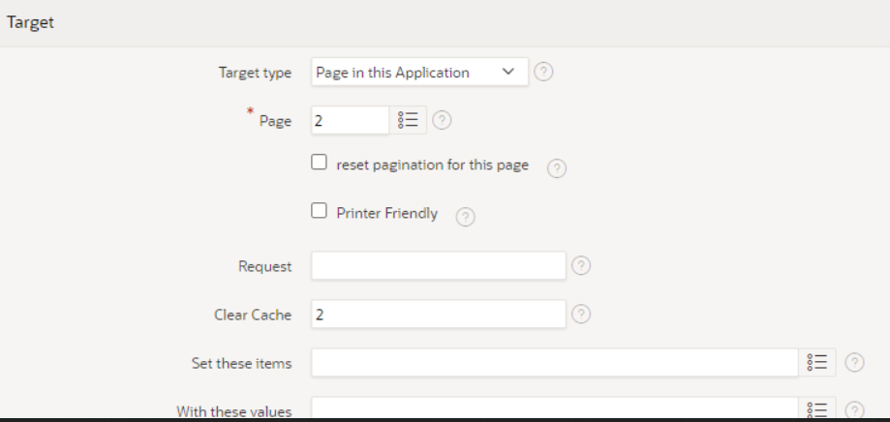The width and height of the screenshot is (890, 422).
Task: Open help icon beside Page field
Action: (443, 120)
